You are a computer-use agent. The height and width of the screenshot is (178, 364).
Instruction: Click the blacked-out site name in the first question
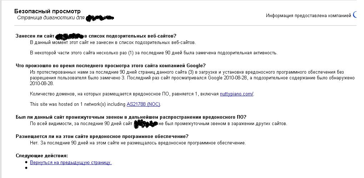(x=69, y=36)
